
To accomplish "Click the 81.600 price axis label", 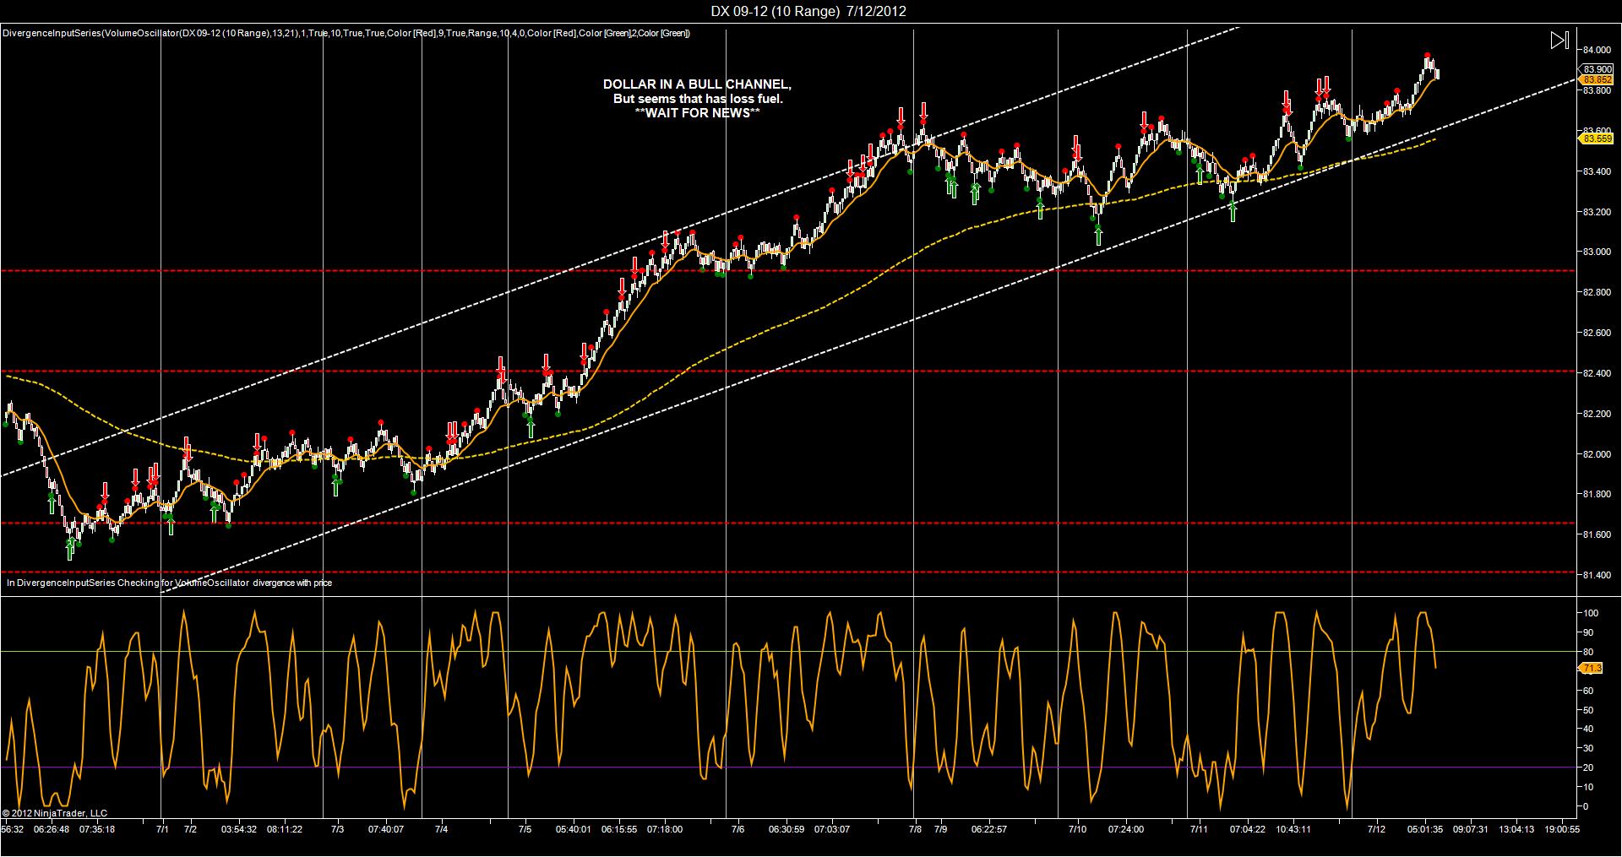I will tap(1597, 534).
